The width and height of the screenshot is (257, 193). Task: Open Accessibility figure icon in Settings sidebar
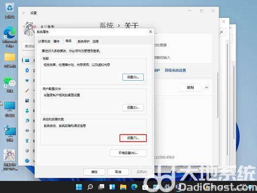[27, 141]
